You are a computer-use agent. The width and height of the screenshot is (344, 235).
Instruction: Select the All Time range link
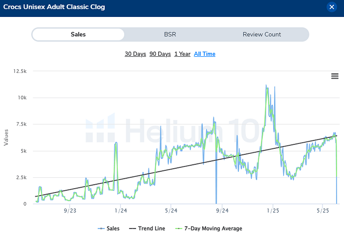[x=204, y=54]
